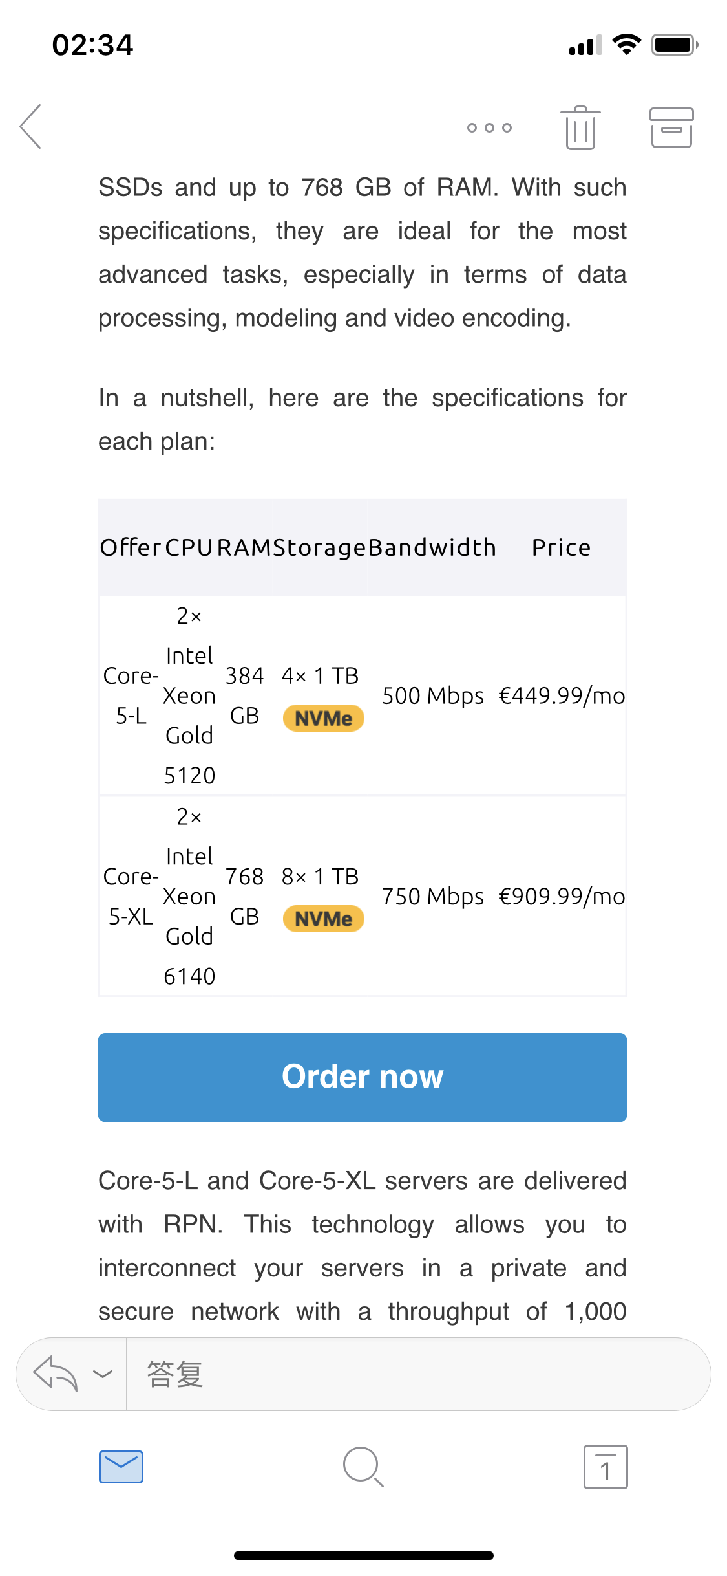Select the €909.99/mo price cell

click(x=562, y=897)
